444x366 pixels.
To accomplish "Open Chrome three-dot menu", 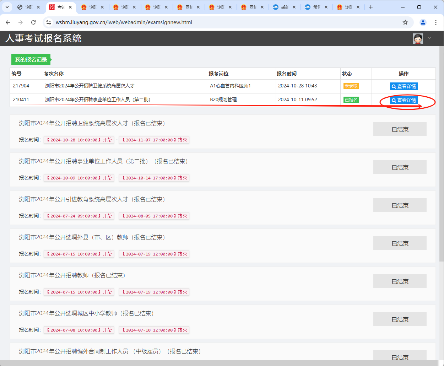I will pyautogui.click(x=436, y=22).
